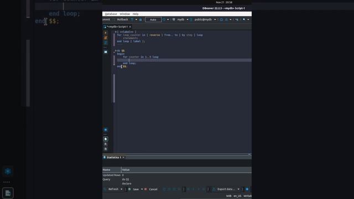Click the Explain execution plan icon in sidebar
354x199 pixels.
pos(106,43)
